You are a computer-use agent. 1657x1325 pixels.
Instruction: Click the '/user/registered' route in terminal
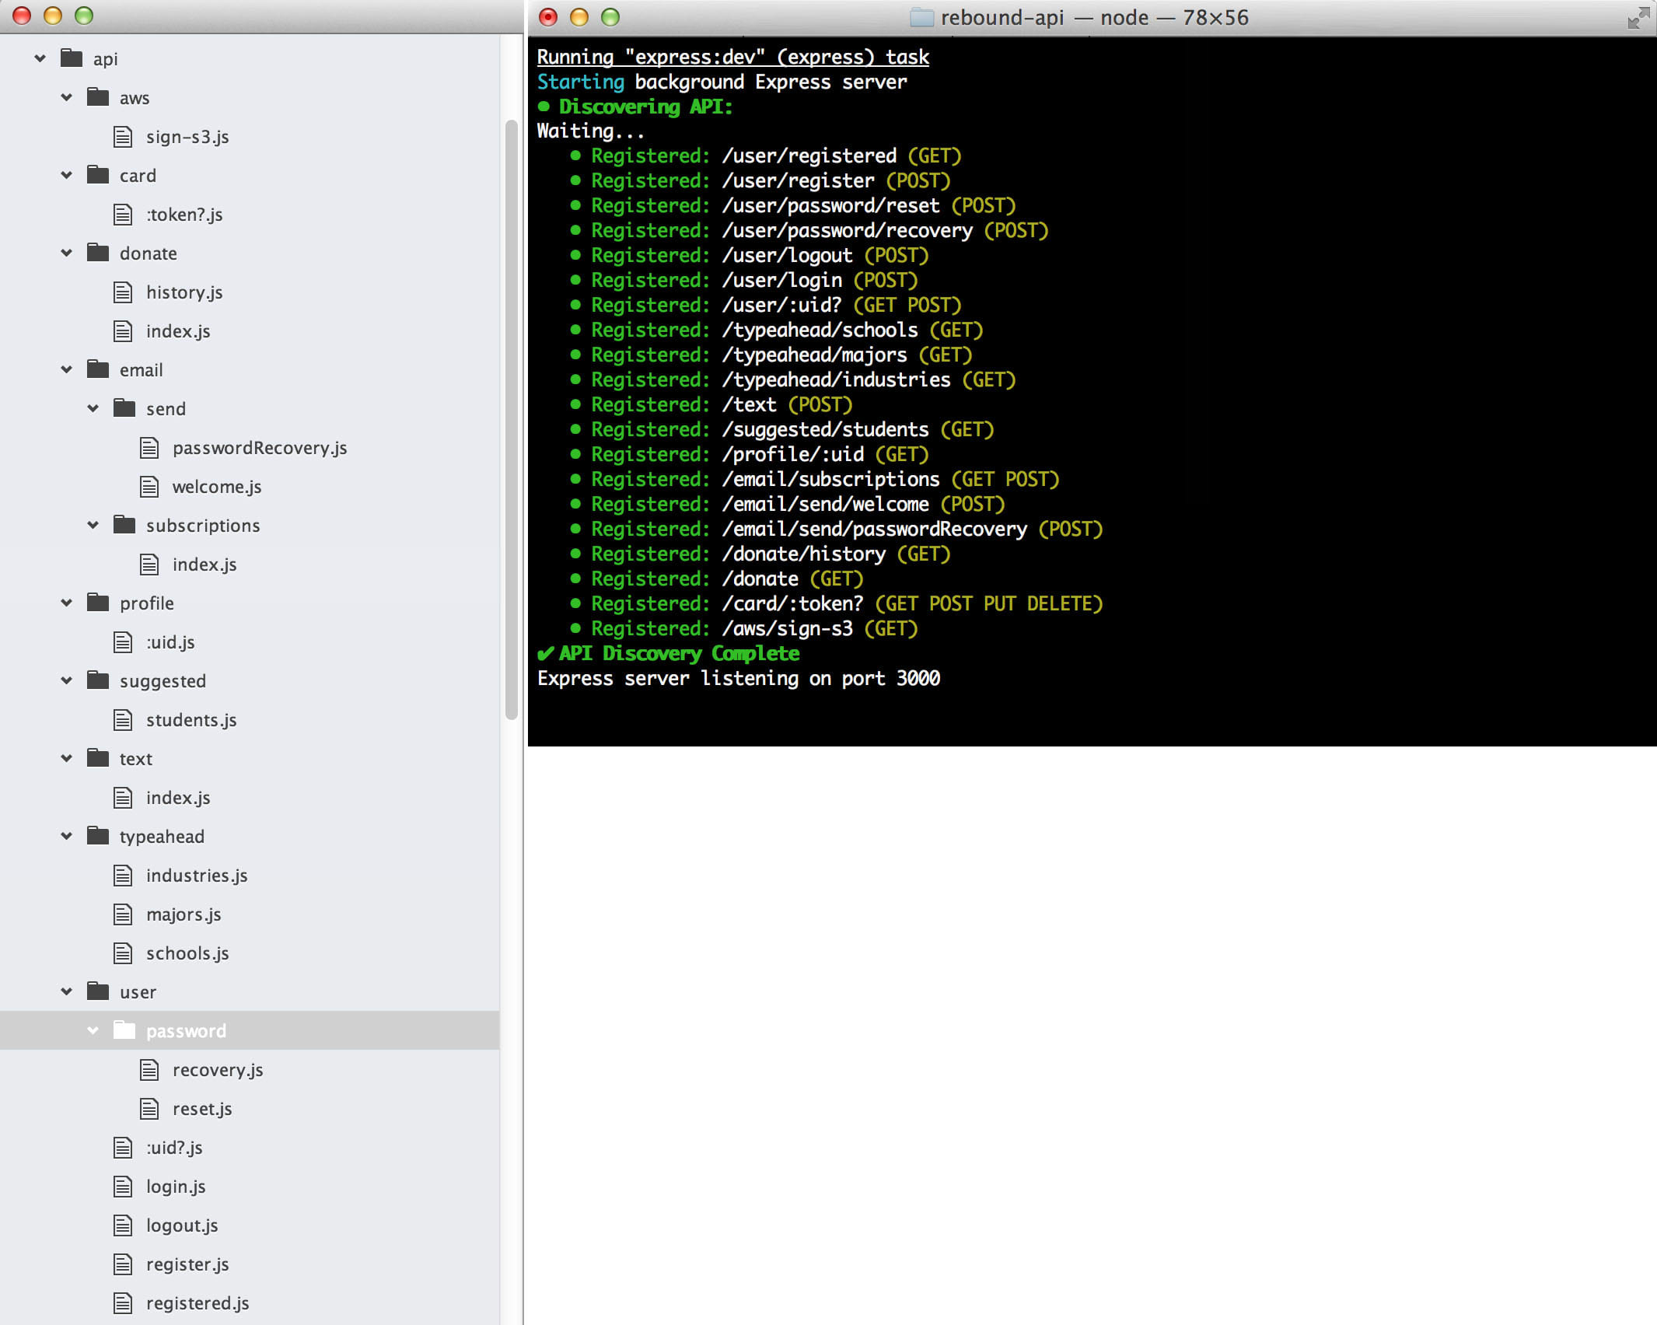809,156
